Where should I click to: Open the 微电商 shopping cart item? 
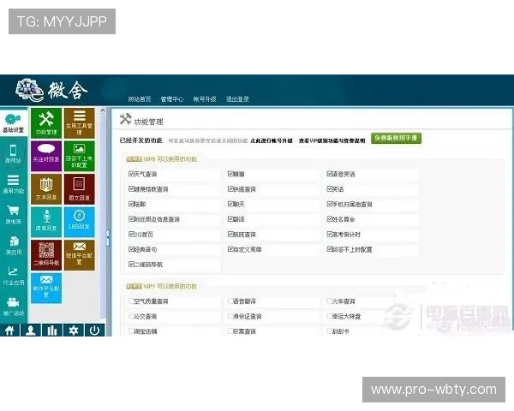coord(13,215)
